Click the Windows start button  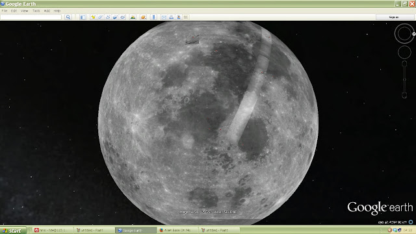click(x=13, y=230)
